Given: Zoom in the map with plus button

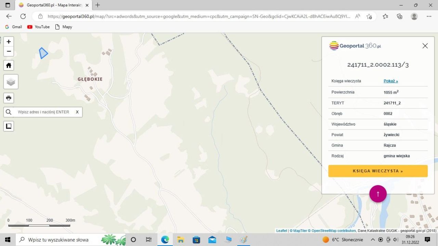Looking at the screenshot, I should pyautogui.click(x=9, y=42).
